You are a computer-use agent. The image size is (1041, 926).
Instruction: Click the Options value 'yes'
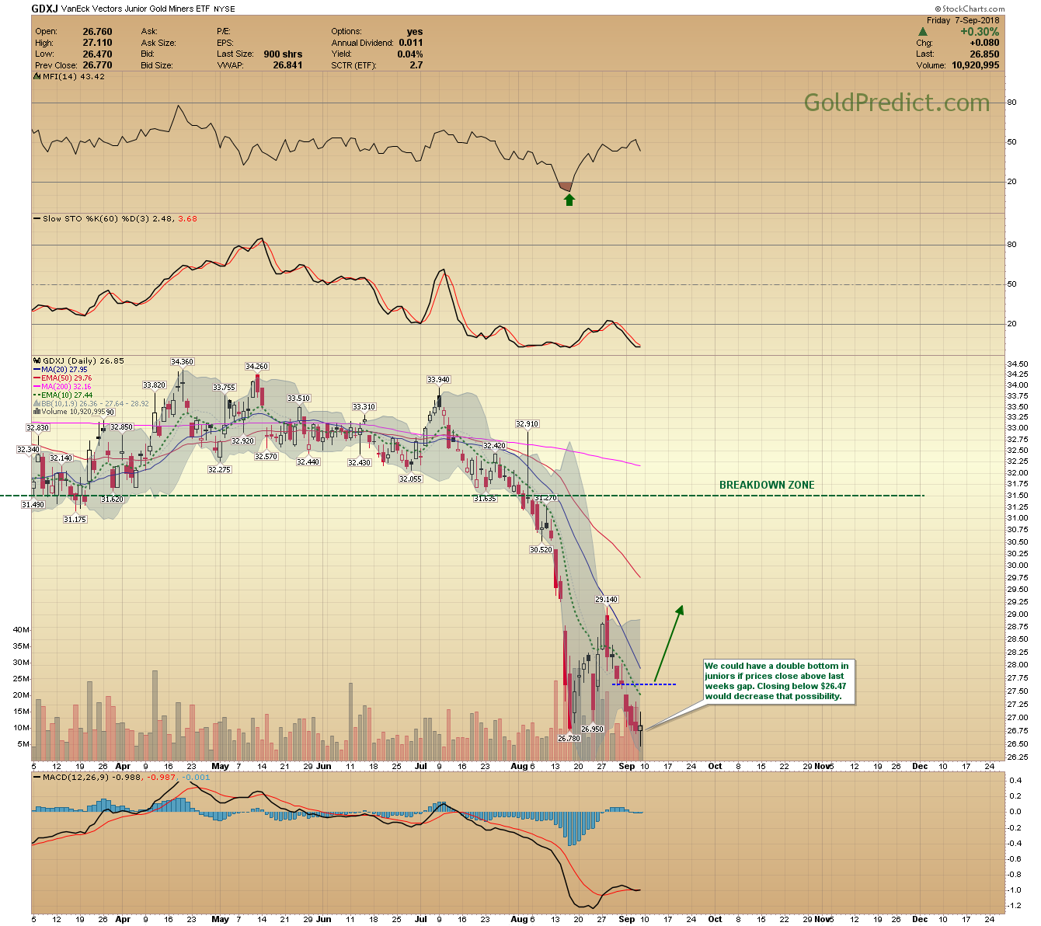tap(415, 32)
